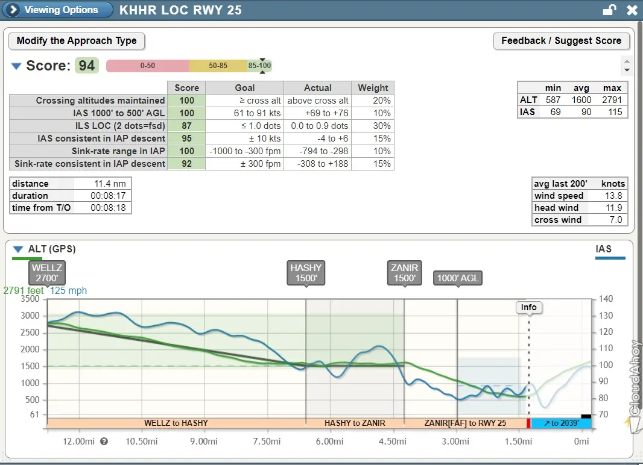Select the WELLZ to HASHY segment
643x465 pixels.
point(176,423)
